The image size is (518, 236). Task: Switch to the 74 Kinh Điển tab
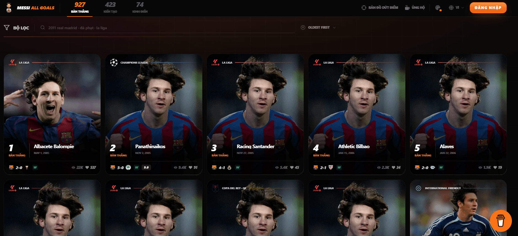(x=140, y=8)
